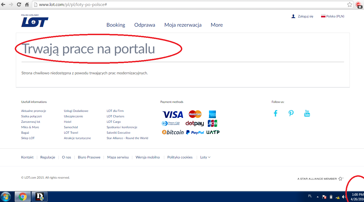This screenshot has height=202, width=364.
Task: Open LOT's Pinterest page icon
Action: click(x=291, y=113)
